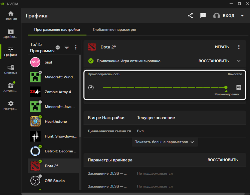Select Dota 2 in programs list

[53, 166]
